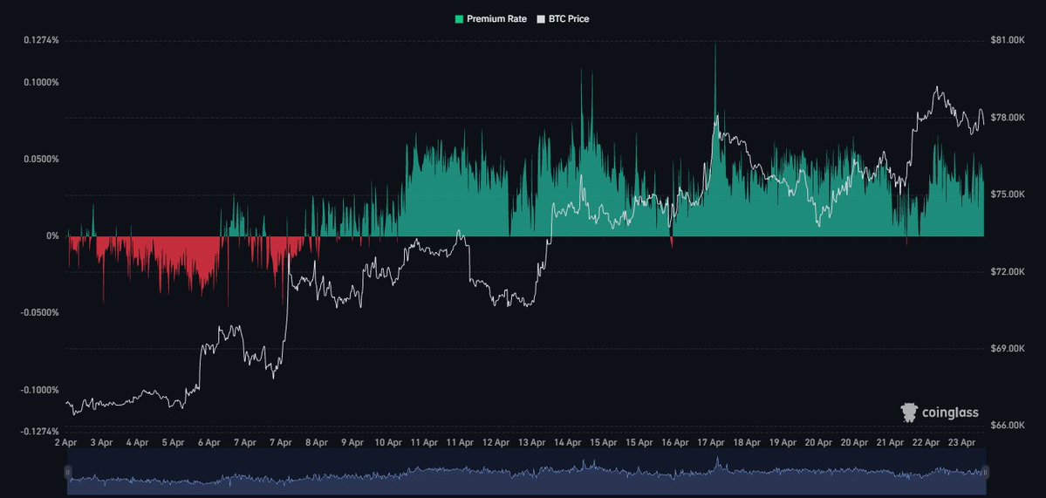Click the right handle of the range slider
Screen dimensions: 1046x498
[985, 472]
